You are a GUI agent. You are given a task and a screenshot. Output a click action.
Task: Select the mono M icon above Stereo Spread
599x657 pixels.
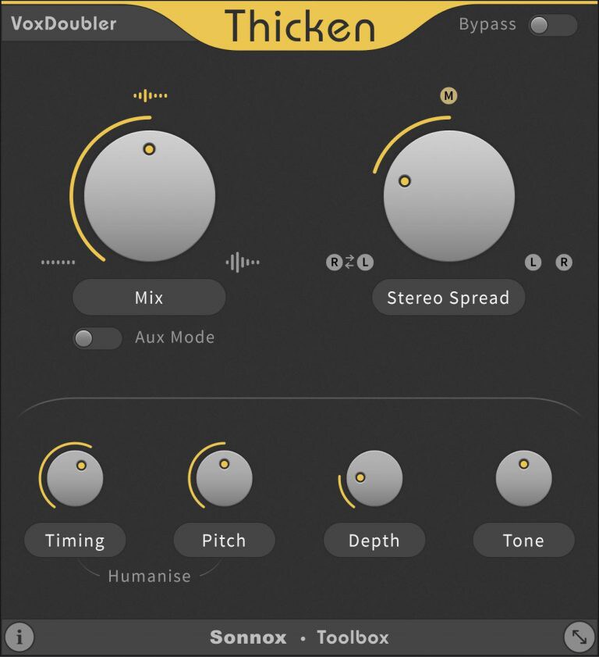[448, 96]
